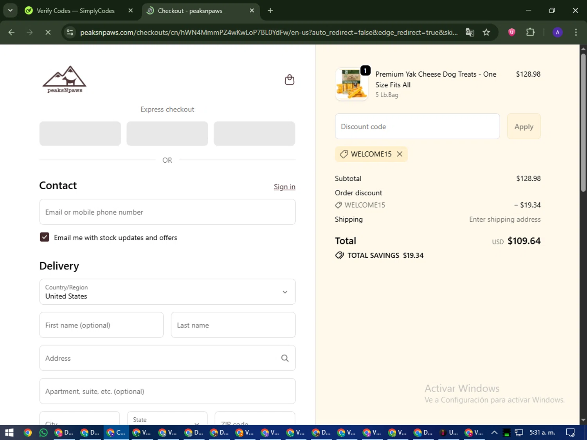Image resolution: width=587 pixels, height=440 pixels.
Task: Click the Last name field
Action: click(x=233, y=325)
